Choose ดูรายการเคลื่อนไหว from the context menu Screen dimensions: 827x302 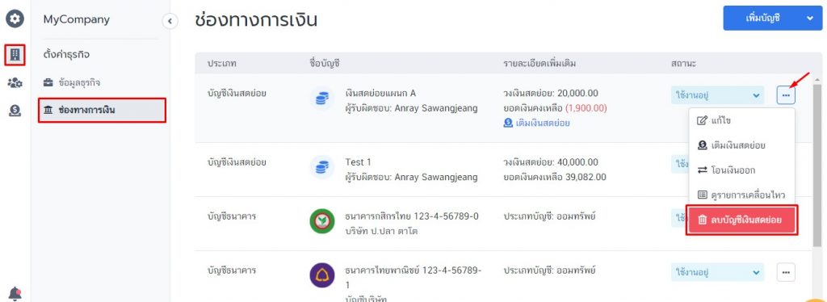click(x=741, y=195)
